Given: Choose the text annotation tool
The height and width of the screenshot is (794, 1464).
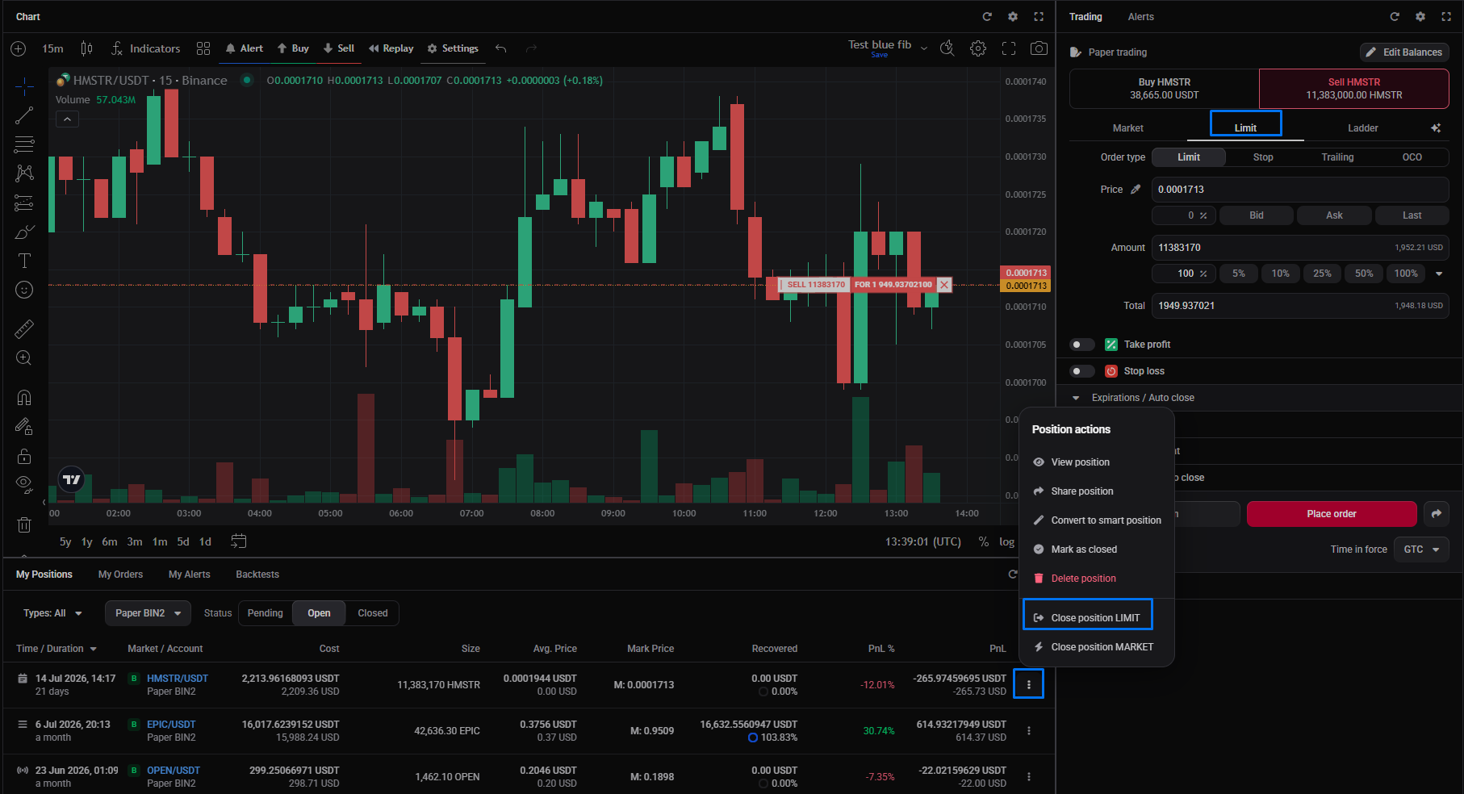Looking at the screenshot, I should (x=24, y=261).
